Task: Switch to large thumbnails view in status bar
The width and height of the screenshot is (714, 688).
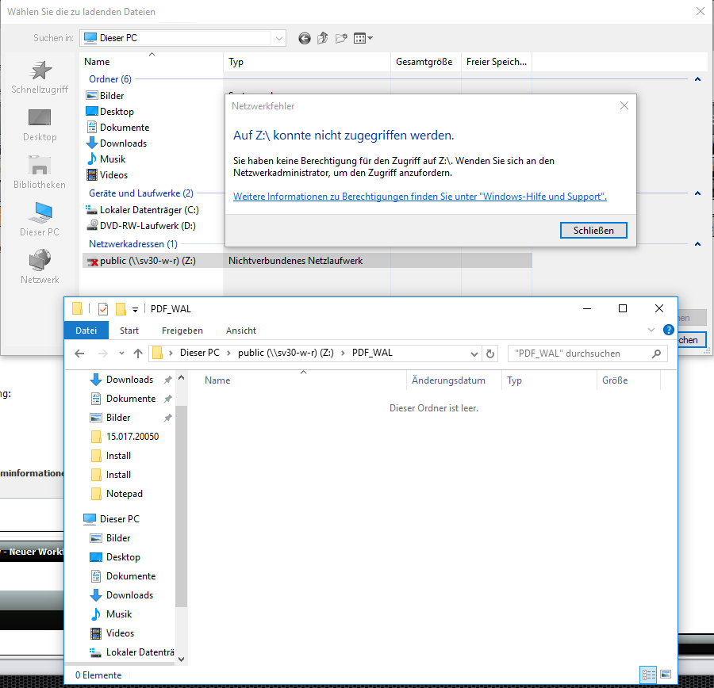Action: point(666,675)
